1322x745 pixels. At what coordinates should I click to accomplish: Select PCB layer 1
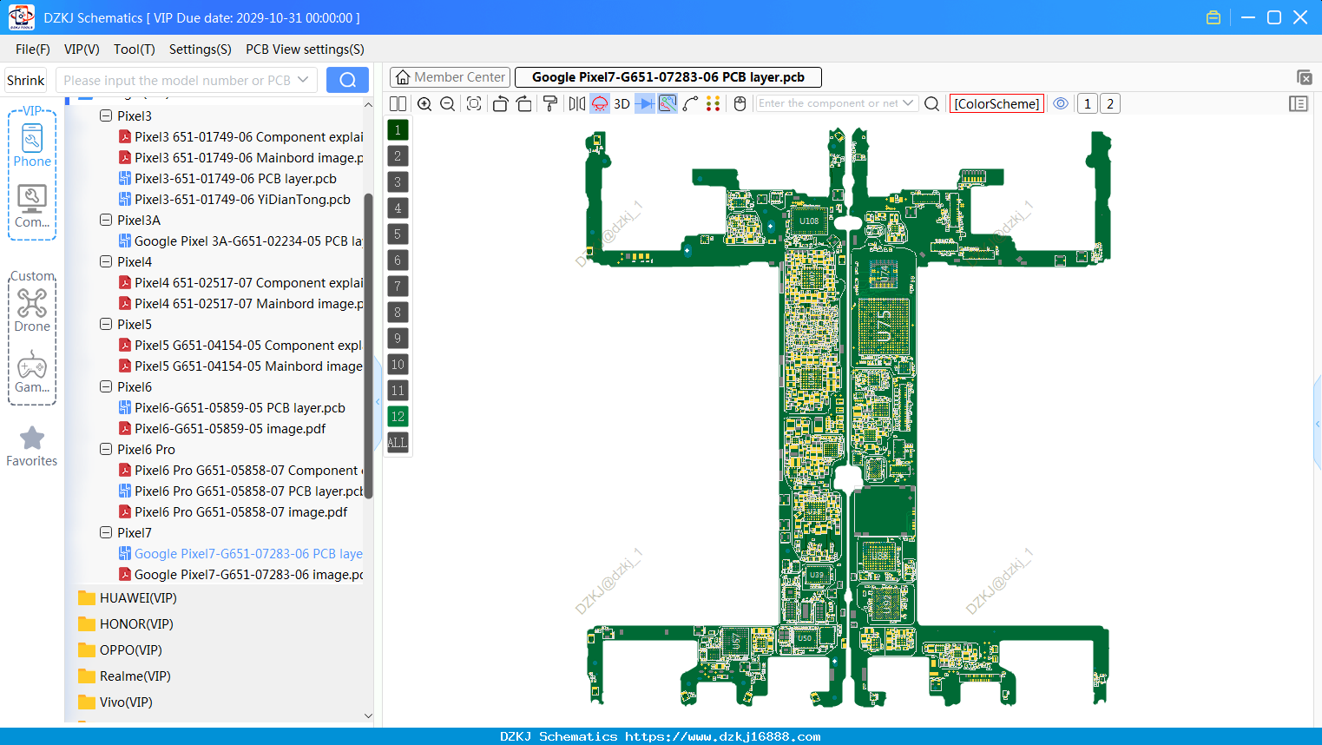[398, 130]
